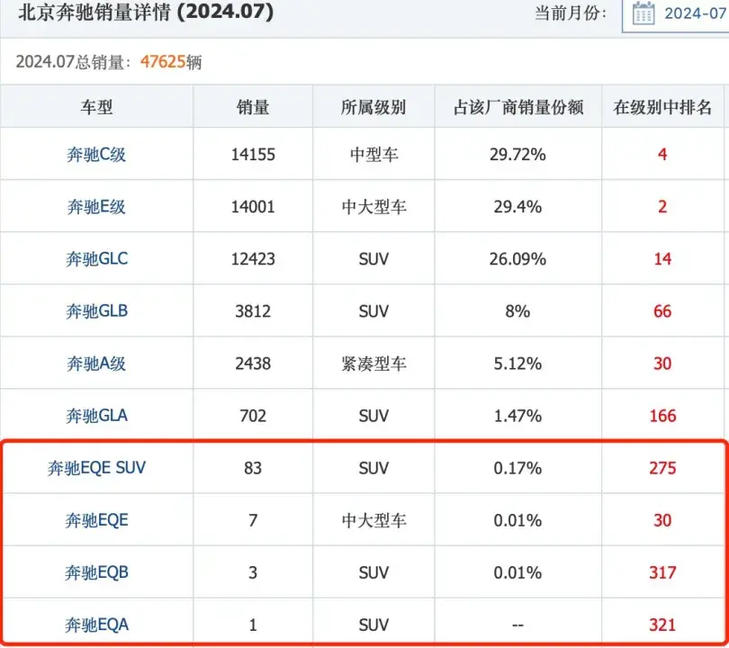Open the 奔驰EQE sedan model link
The width and height of the screenshot is (729, 648).
point(96,520)
